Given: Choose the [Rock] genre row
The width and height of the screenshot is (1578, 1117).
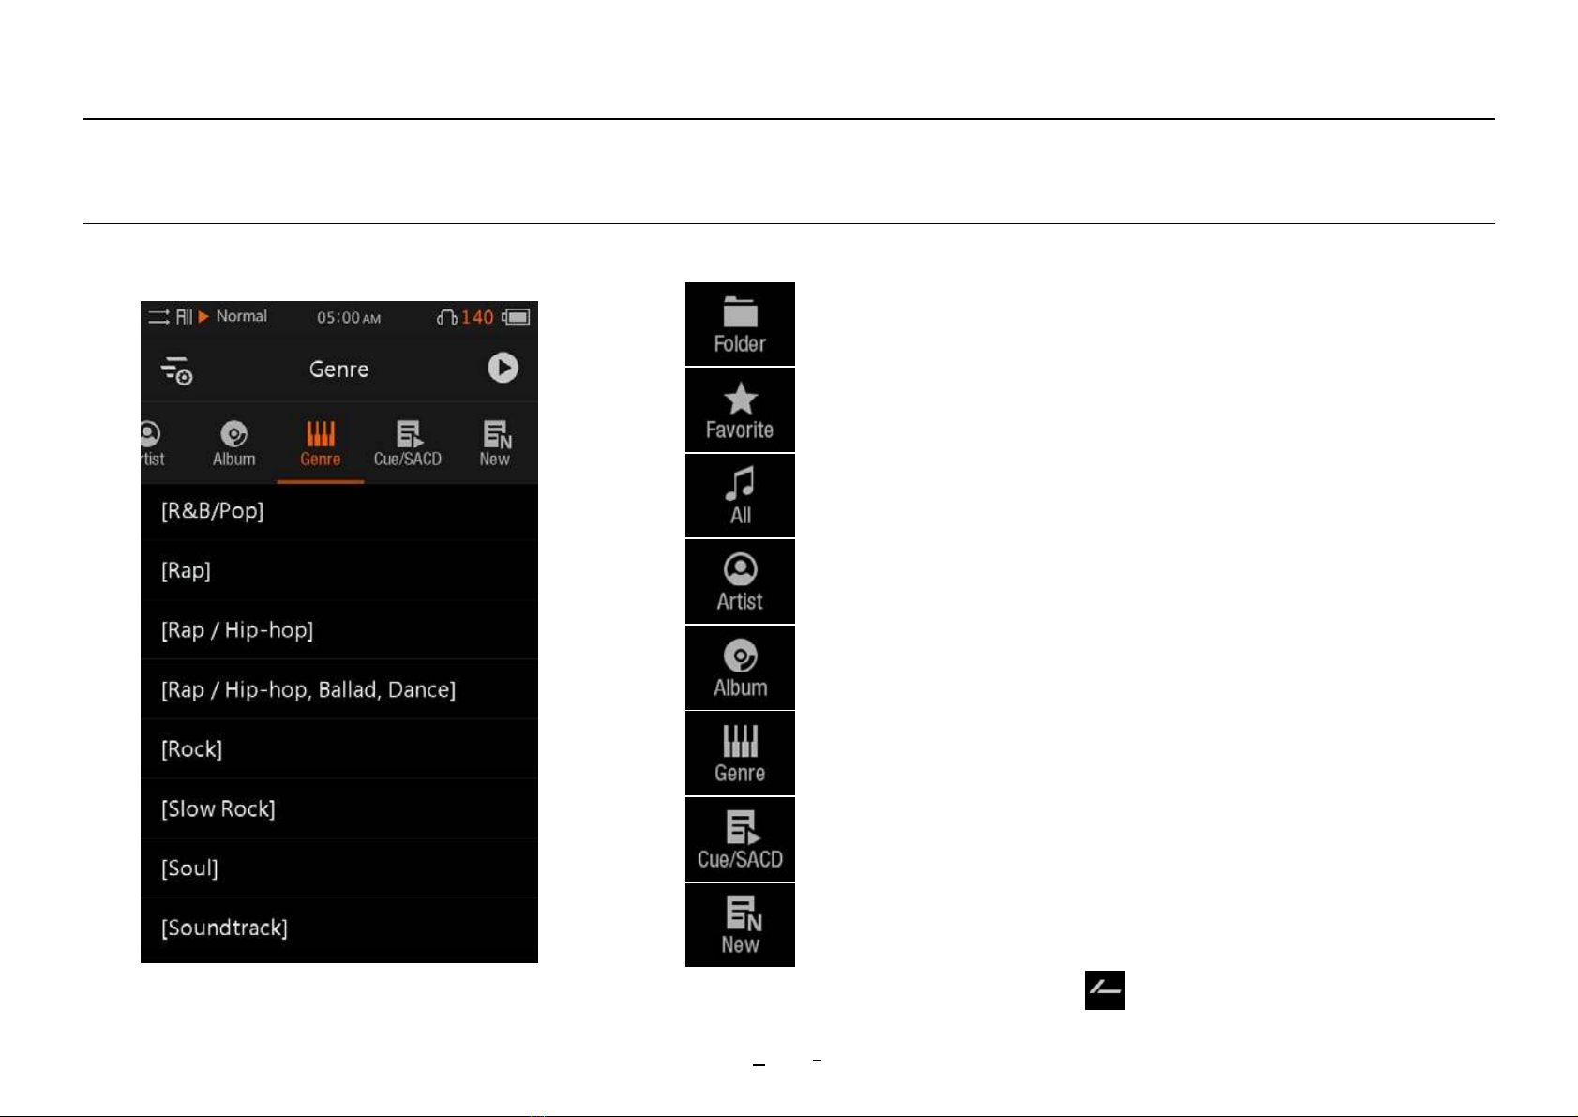Looking at the screenshot, I should (339, 749).
